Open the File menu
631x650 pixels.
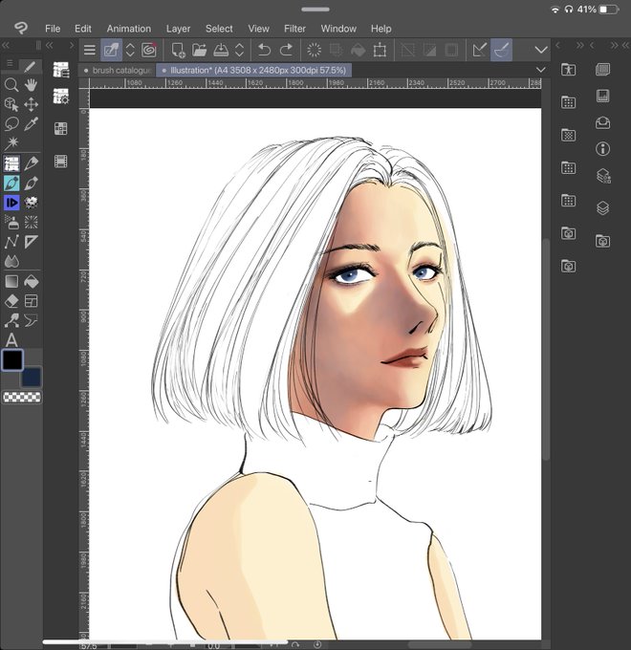click(53, 29)
